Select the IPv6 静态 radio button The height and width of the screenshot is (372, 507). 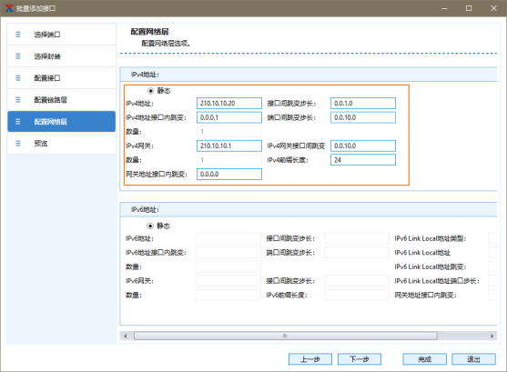click(150, 226)
